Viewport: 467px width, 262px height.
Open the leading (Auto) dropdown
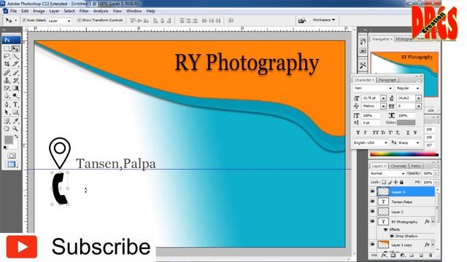418,98
